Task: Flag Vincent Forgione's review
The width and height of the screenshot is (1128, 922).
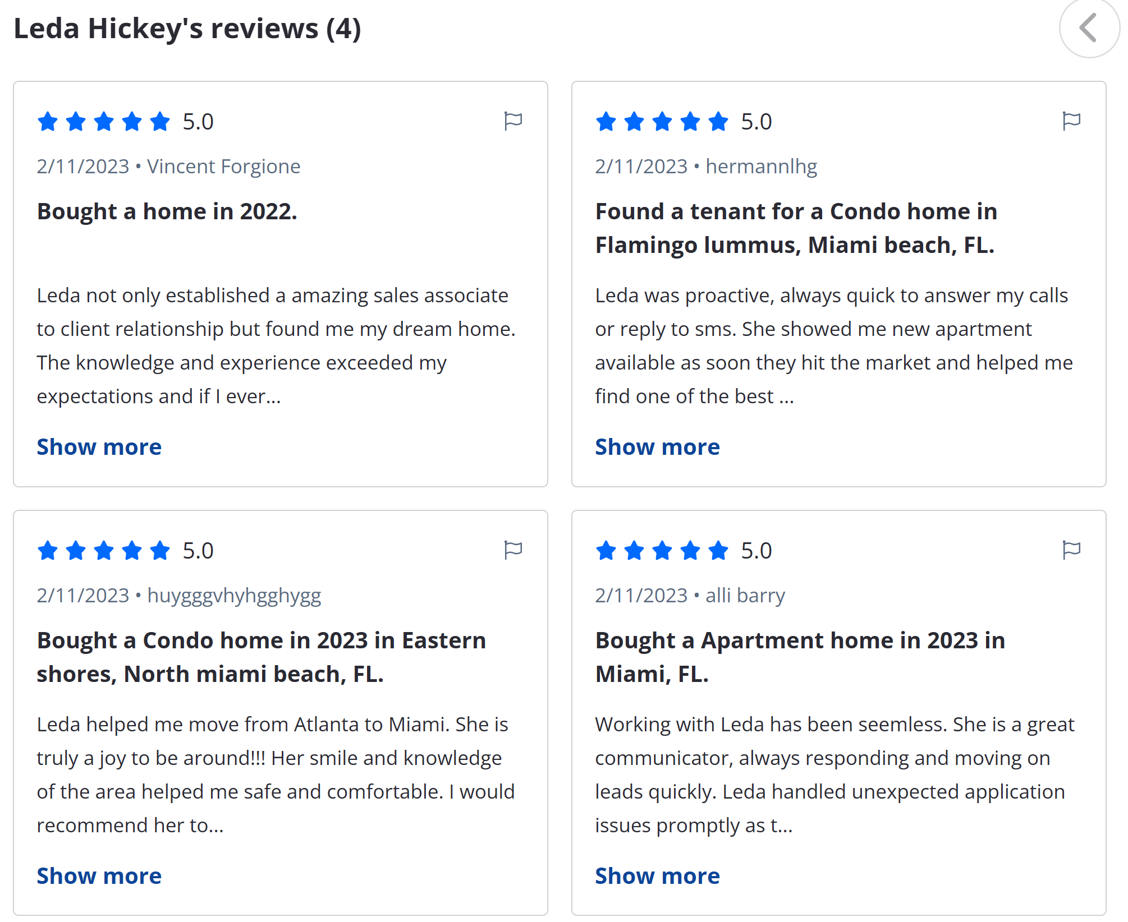Action: pyautogui.click(x=513, y=121)
